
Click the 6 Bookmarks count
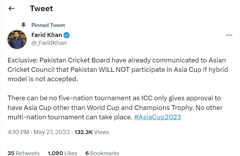coord(102,153)
